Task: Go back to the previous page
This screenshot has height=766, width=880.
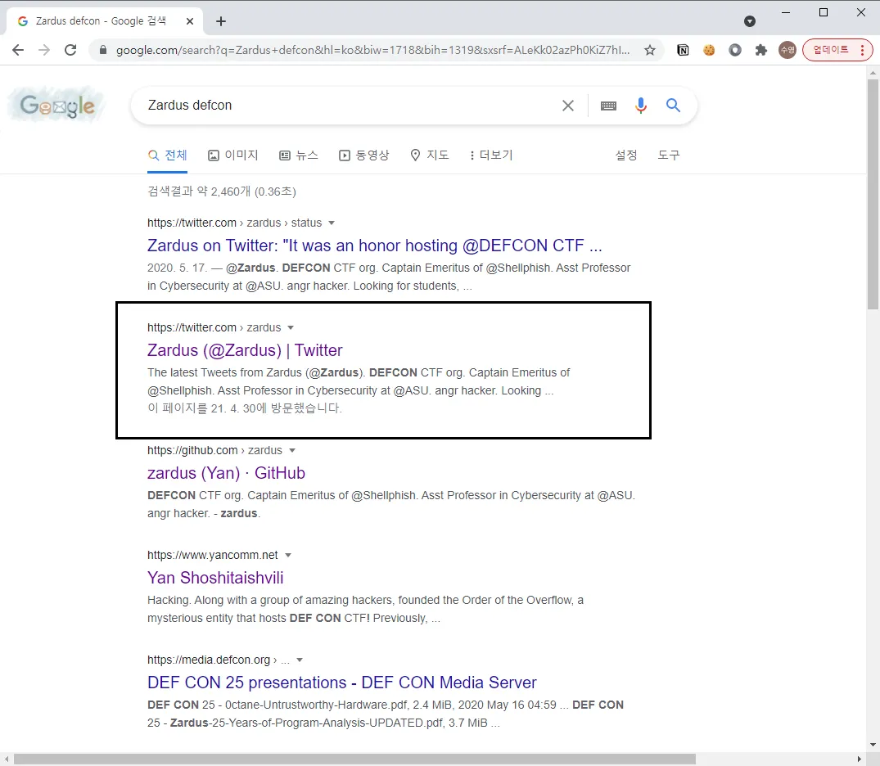Action: [18, 50]
